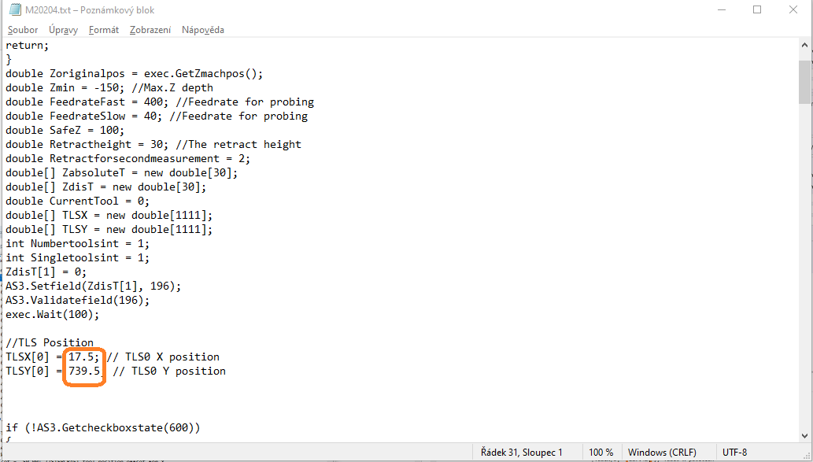Image resolution: width=813 pixels, height=462 pixels.
Task: Maximize the Notepad window
Action: click(x=757, y=10)
